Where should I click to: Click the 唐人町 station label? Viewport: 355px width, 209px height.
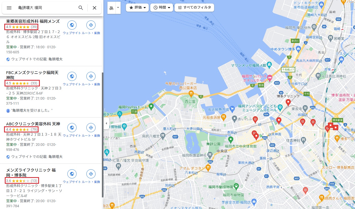pyautogui.click(x=167, y=129)
